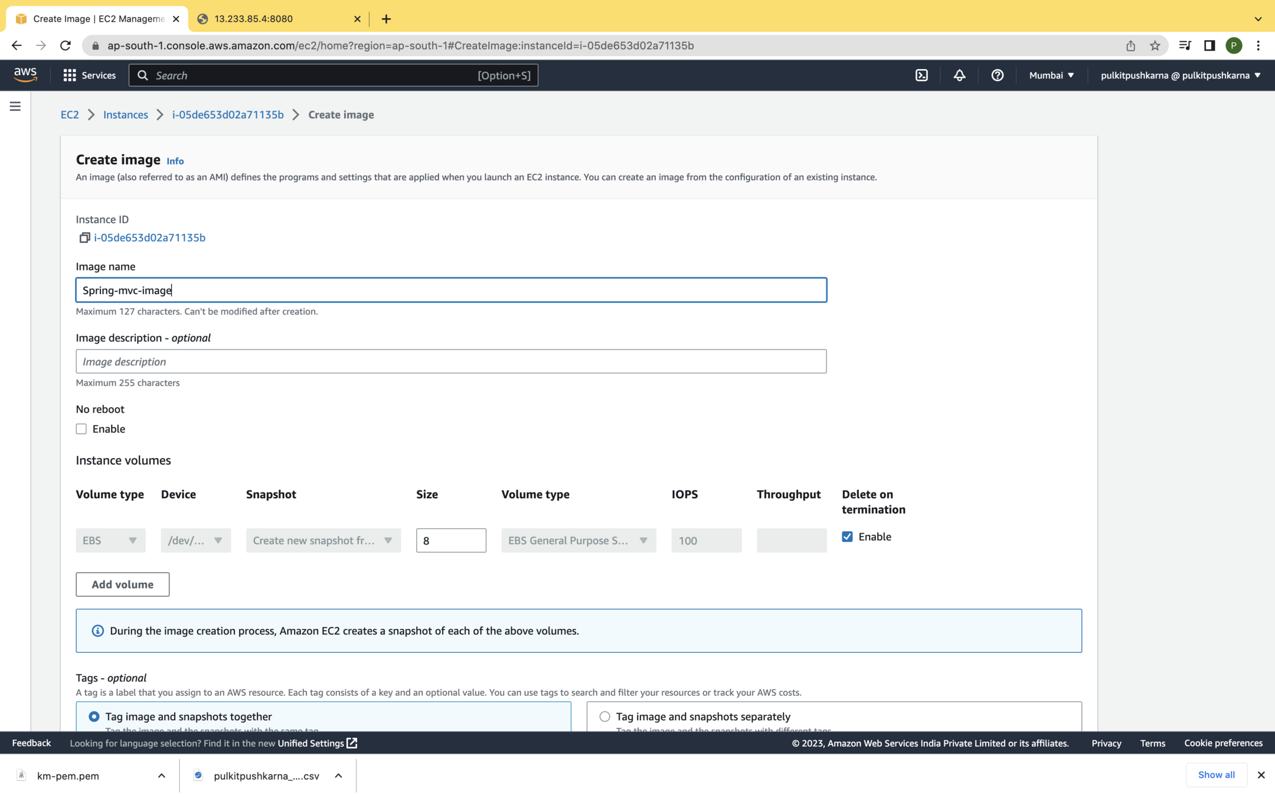Image resolution: width=1275 pixels, height=797 pixels.
Task: Toggle the hamburger side navigation
Action: tap(15, 106)
